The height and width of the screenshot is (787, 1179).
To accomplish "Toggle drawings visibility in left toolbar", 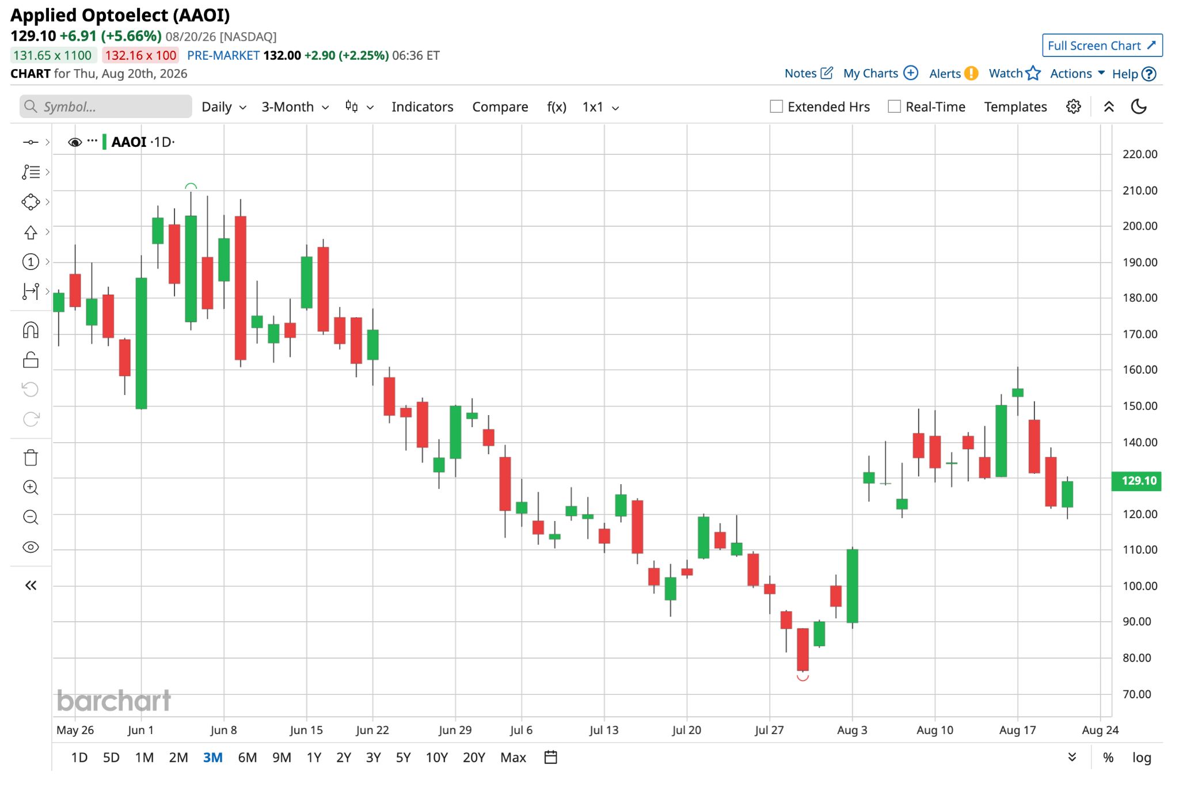I will pos(31,547).
